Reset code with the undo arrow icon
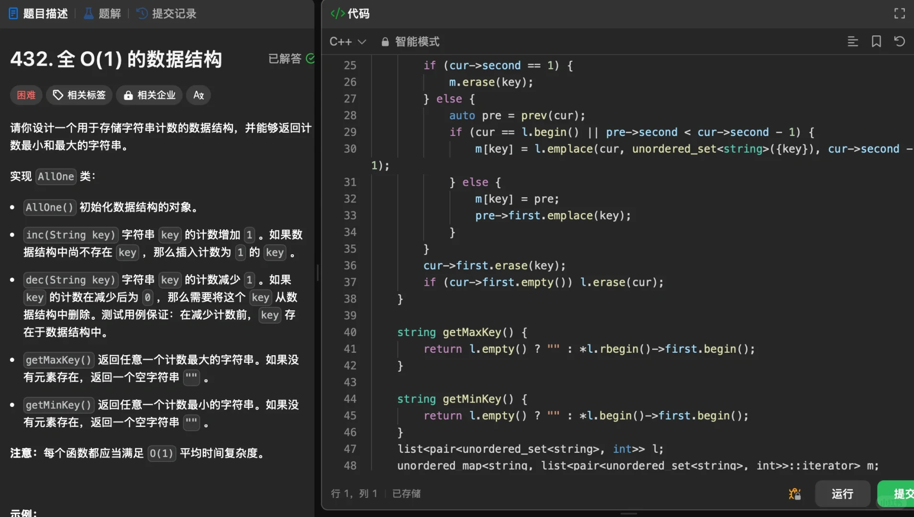This screenshot has height=517, width=914. [x=900, y=42]
